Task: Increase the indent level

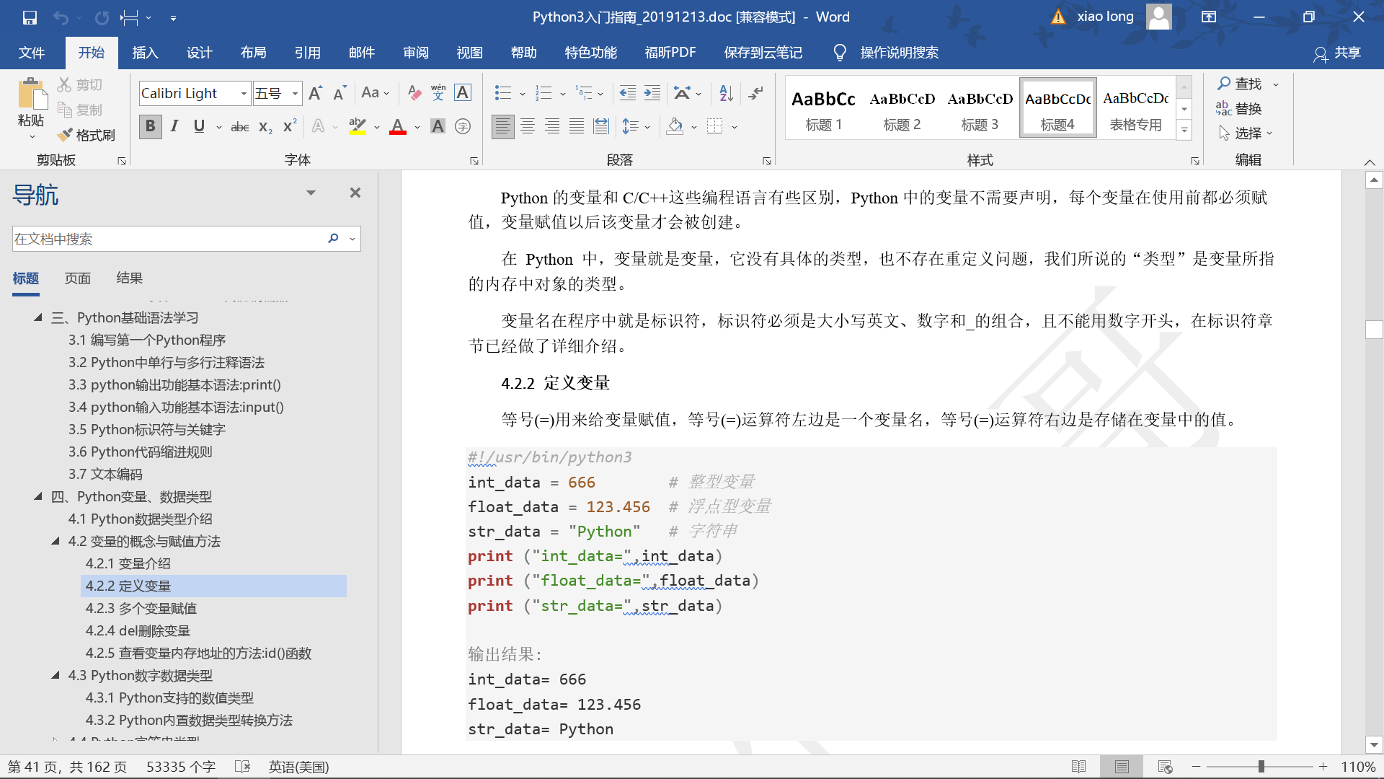Action: coord(652,92)
